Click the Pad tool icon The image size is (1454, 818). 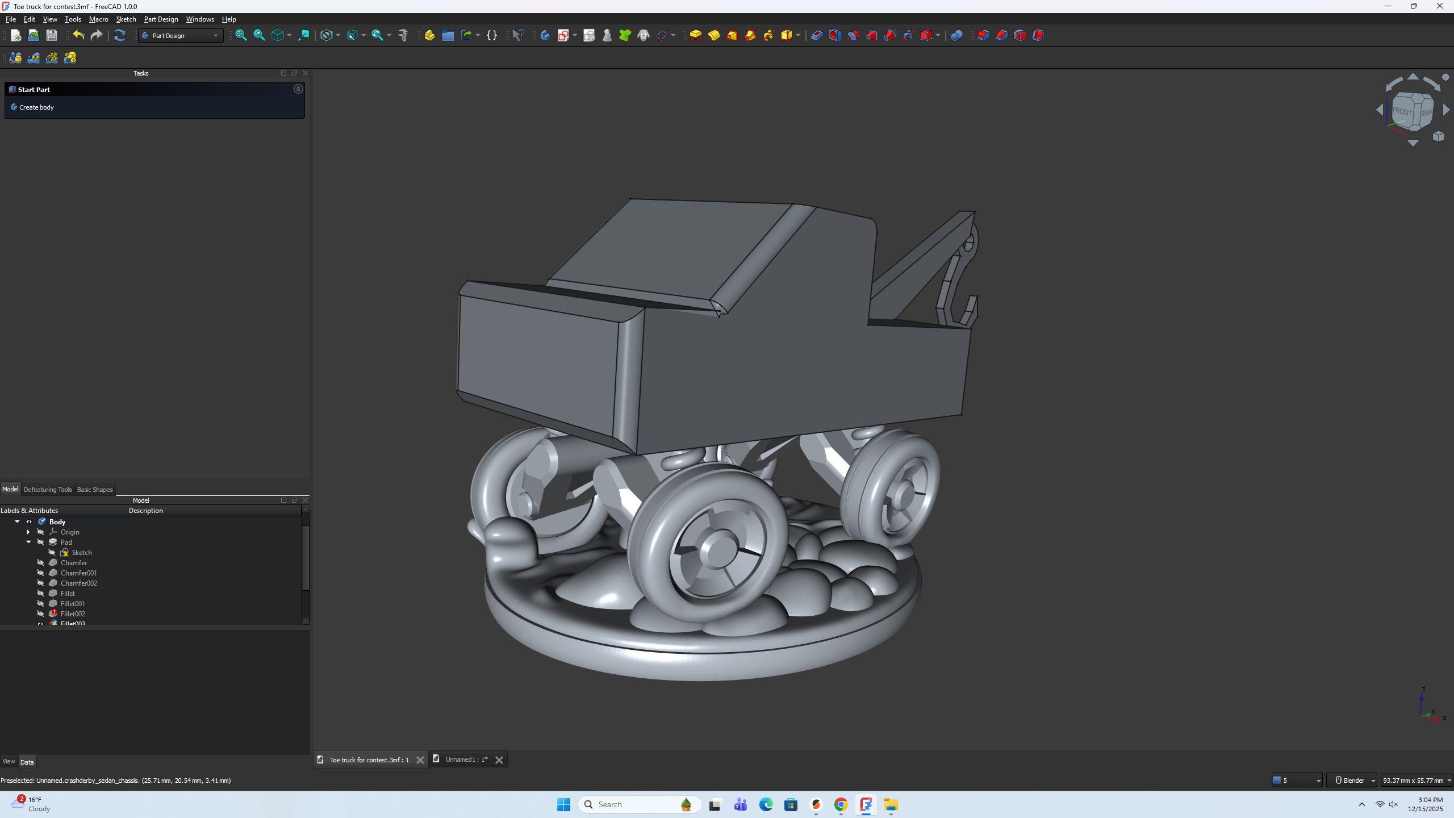696,35
